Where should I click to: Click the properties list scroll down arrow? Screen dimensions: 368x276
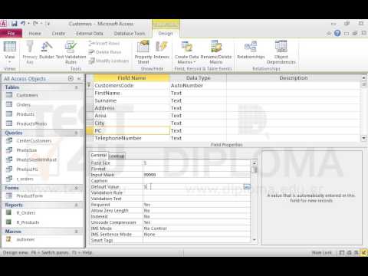[255, 240]
